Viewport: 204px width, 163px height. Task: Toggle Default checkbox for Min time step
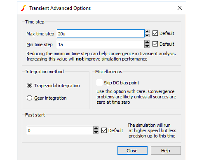(x=155, y=44)
